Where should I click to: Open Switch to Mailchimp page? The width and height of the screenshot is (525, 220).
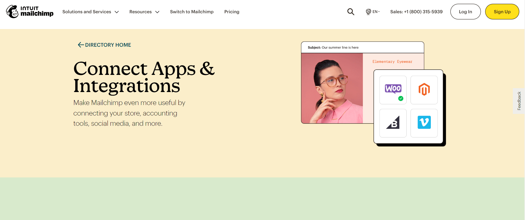tap(192, 12)
